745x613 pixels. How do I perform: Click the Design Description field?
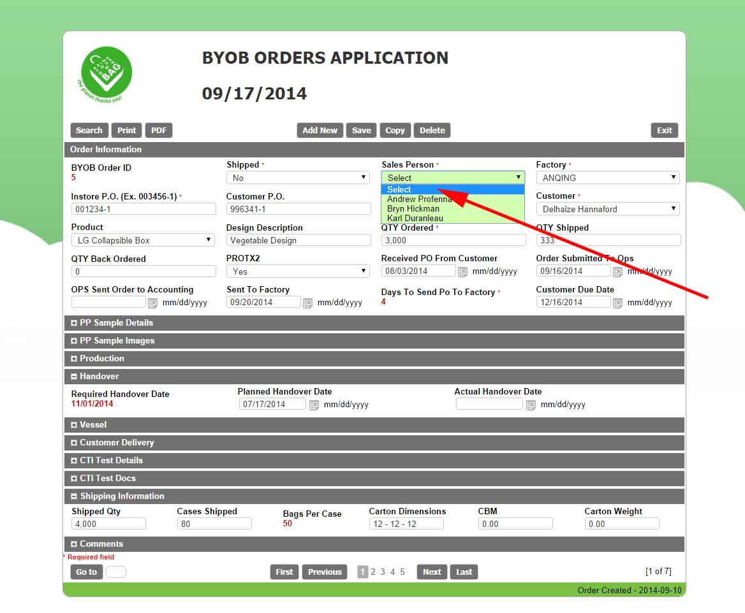(x=299, y=240)
